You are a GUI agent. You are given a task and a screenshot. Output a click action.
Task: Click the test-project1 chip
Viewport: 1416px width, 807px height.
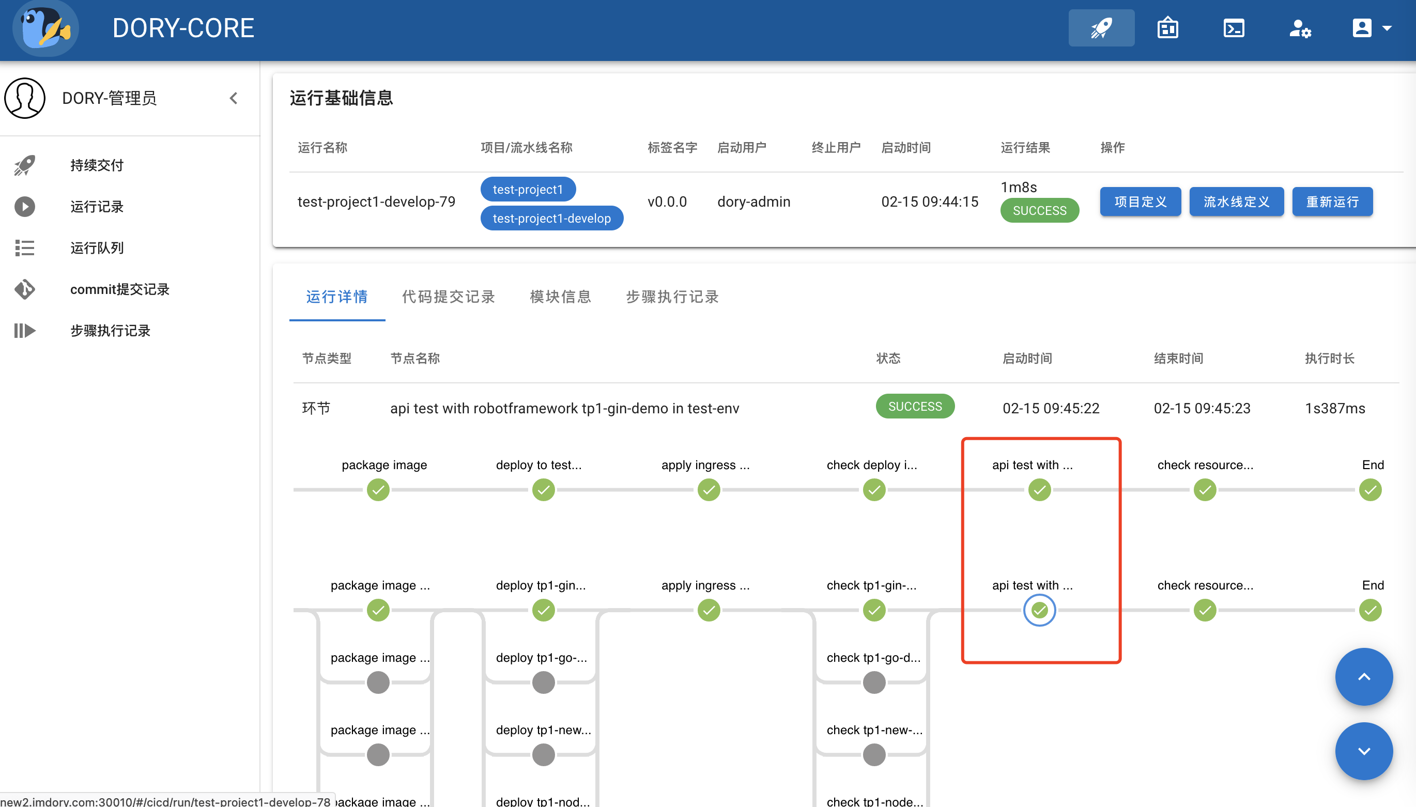point(527,189)
